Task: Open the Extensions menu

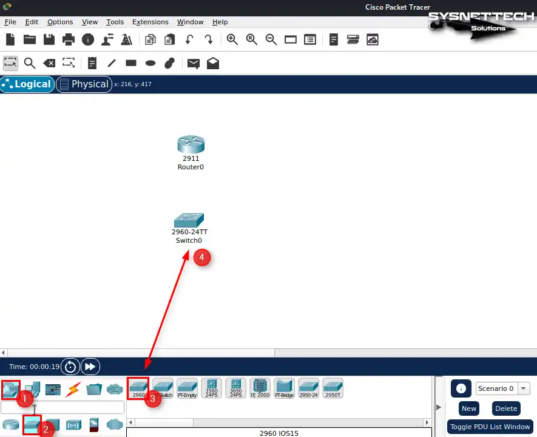Action: pyautogui.click(x=150, y=22)
